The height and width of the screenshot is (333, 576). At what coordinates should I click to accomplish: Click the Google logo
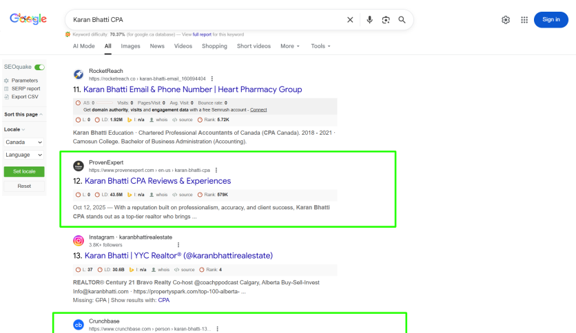28,19
